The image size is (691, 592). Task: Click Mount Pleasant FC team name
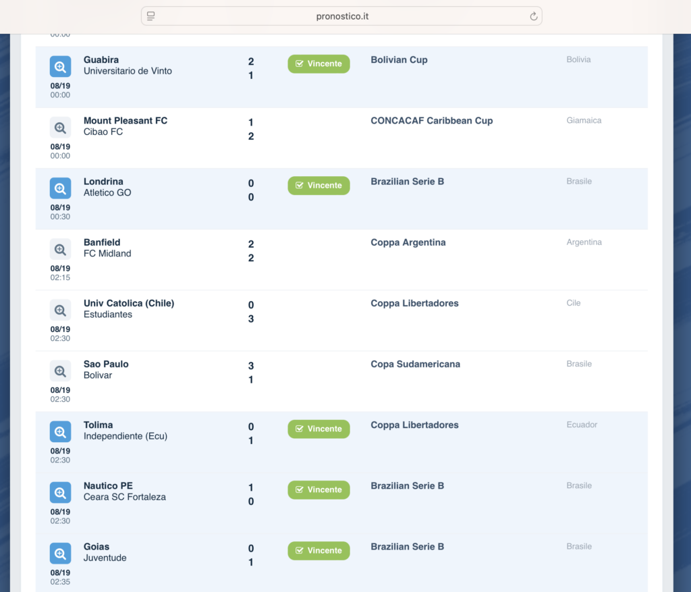coord(126,120)
